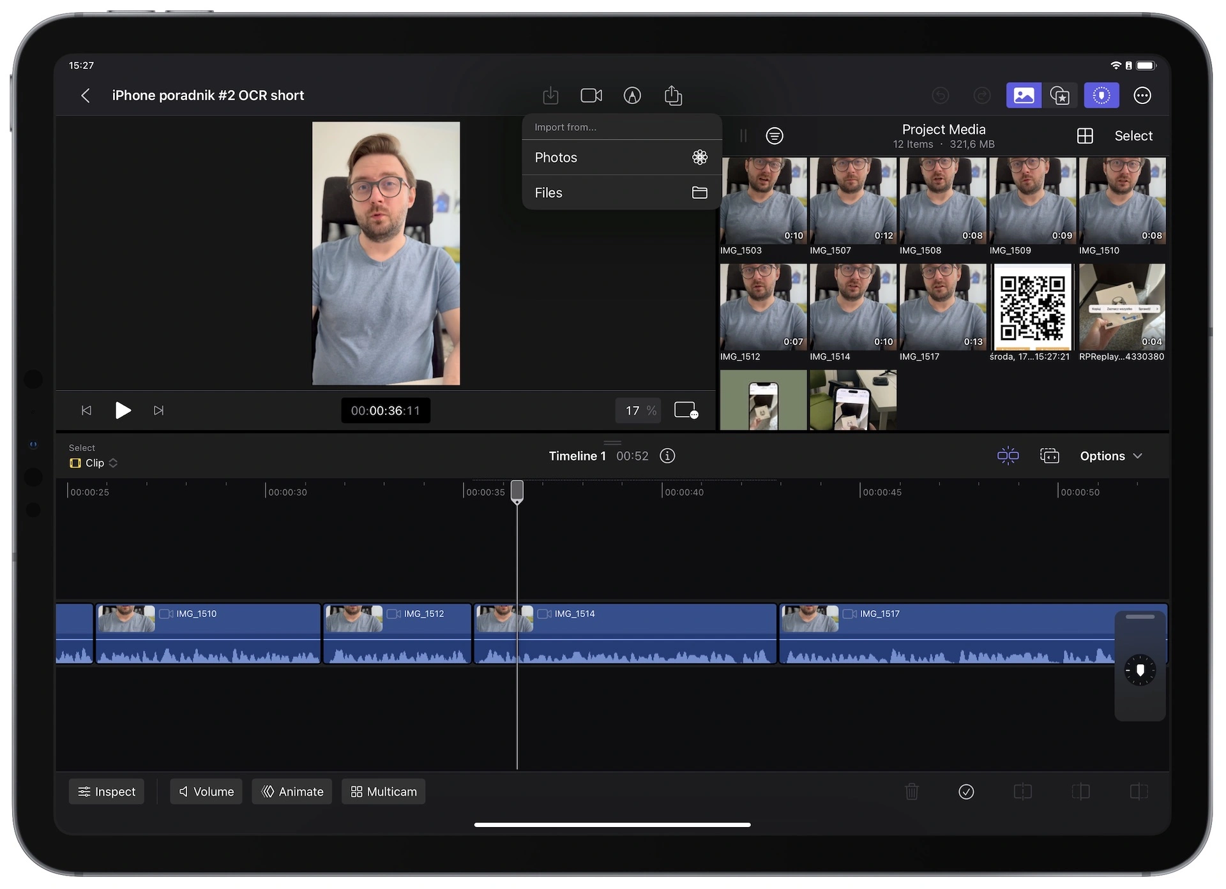1226x889 pixels.
Task: Play the timeline preview
Action: tap(123, 410)
